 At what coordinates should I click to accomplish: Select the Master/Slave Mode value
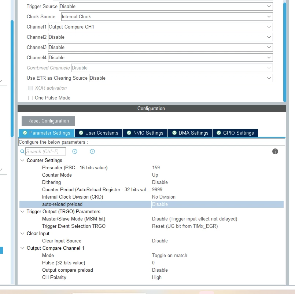(195, 219)
